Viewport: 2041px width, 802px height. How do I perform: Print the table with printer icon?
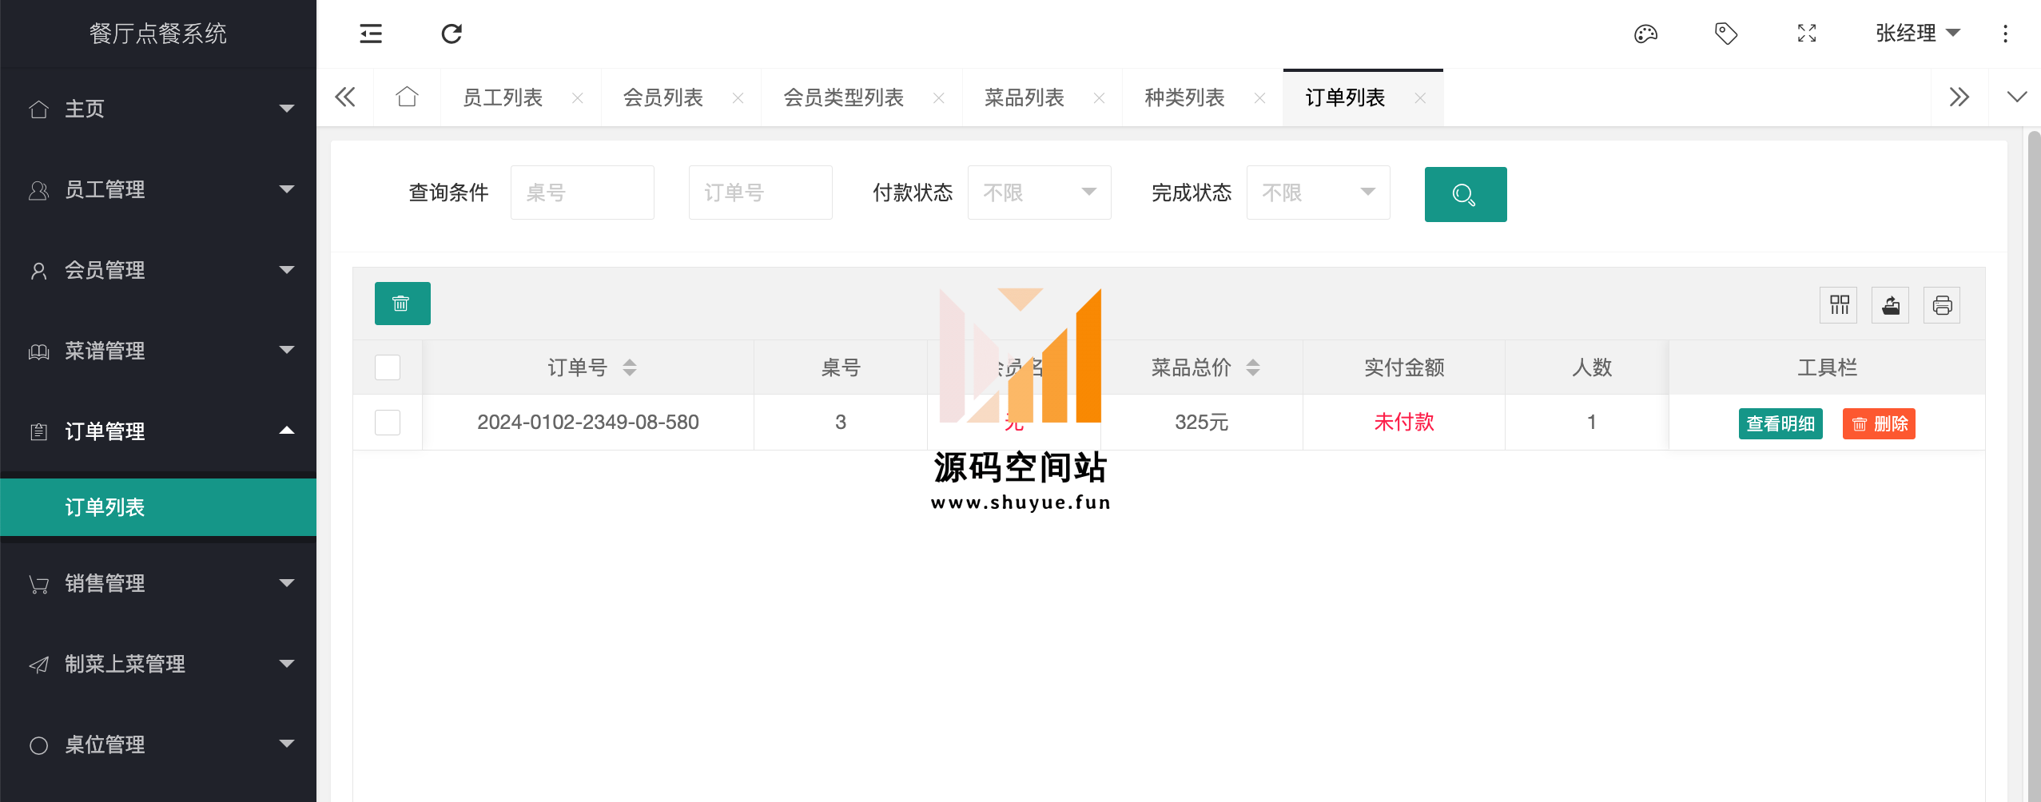click(x=1942, y=305)
